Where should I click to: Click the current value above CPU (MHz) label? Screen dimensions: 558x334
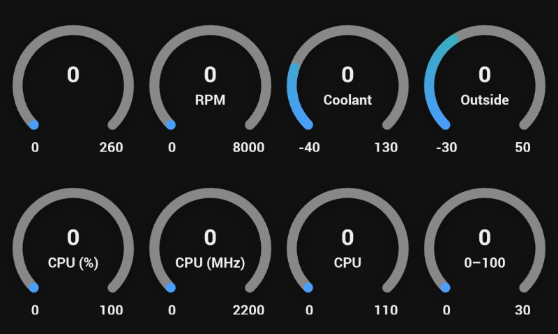point(210,238)
